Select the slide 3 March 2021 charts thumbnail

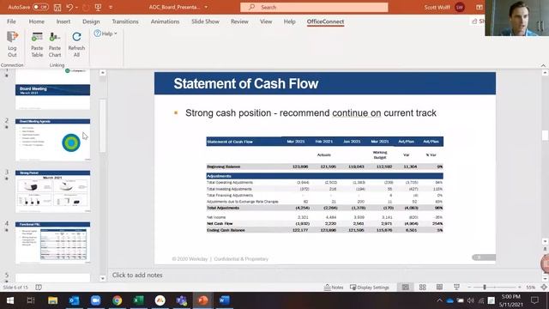point(52,191)
